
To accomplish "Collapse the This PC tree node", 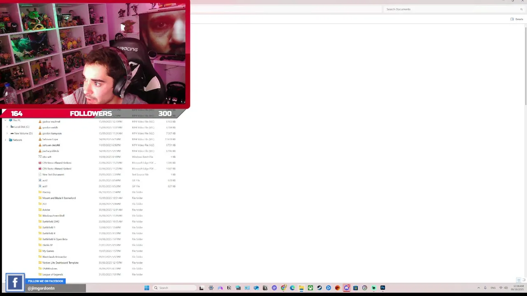I will coord(5,120).
